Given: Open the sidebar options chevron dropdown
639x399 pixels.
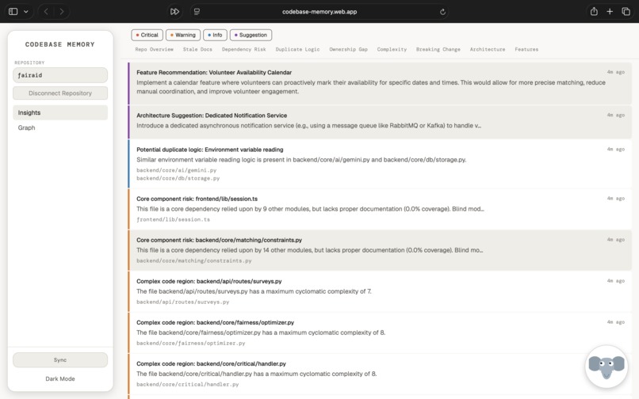Looking at the screenshot, I should coord(26,11).
